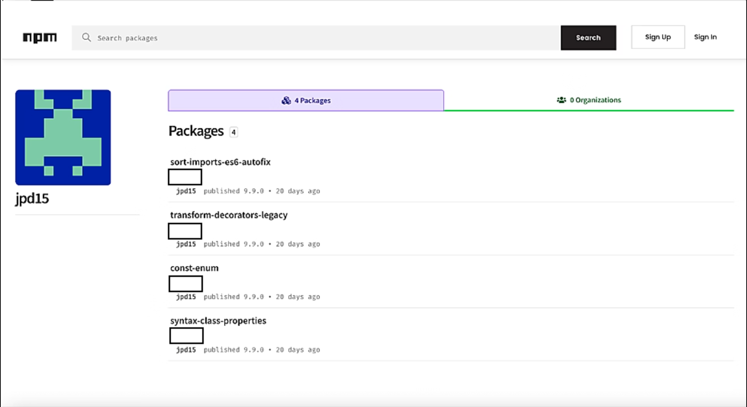Image resolution: width=747 pixels, height=407 pixels.
Task: Click published 9.9.0 text under sort-imports-es6-autofix
Action: click(233, 191)
